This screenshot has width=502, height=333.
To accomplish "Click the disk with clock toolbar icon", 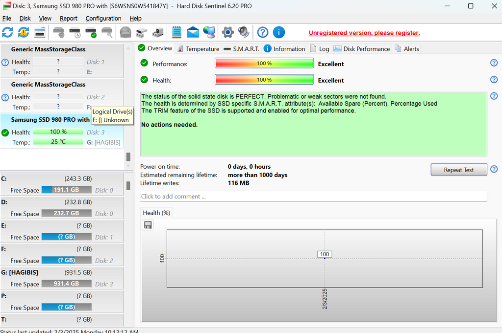I will pyautogui.click(x=75, y=32).
